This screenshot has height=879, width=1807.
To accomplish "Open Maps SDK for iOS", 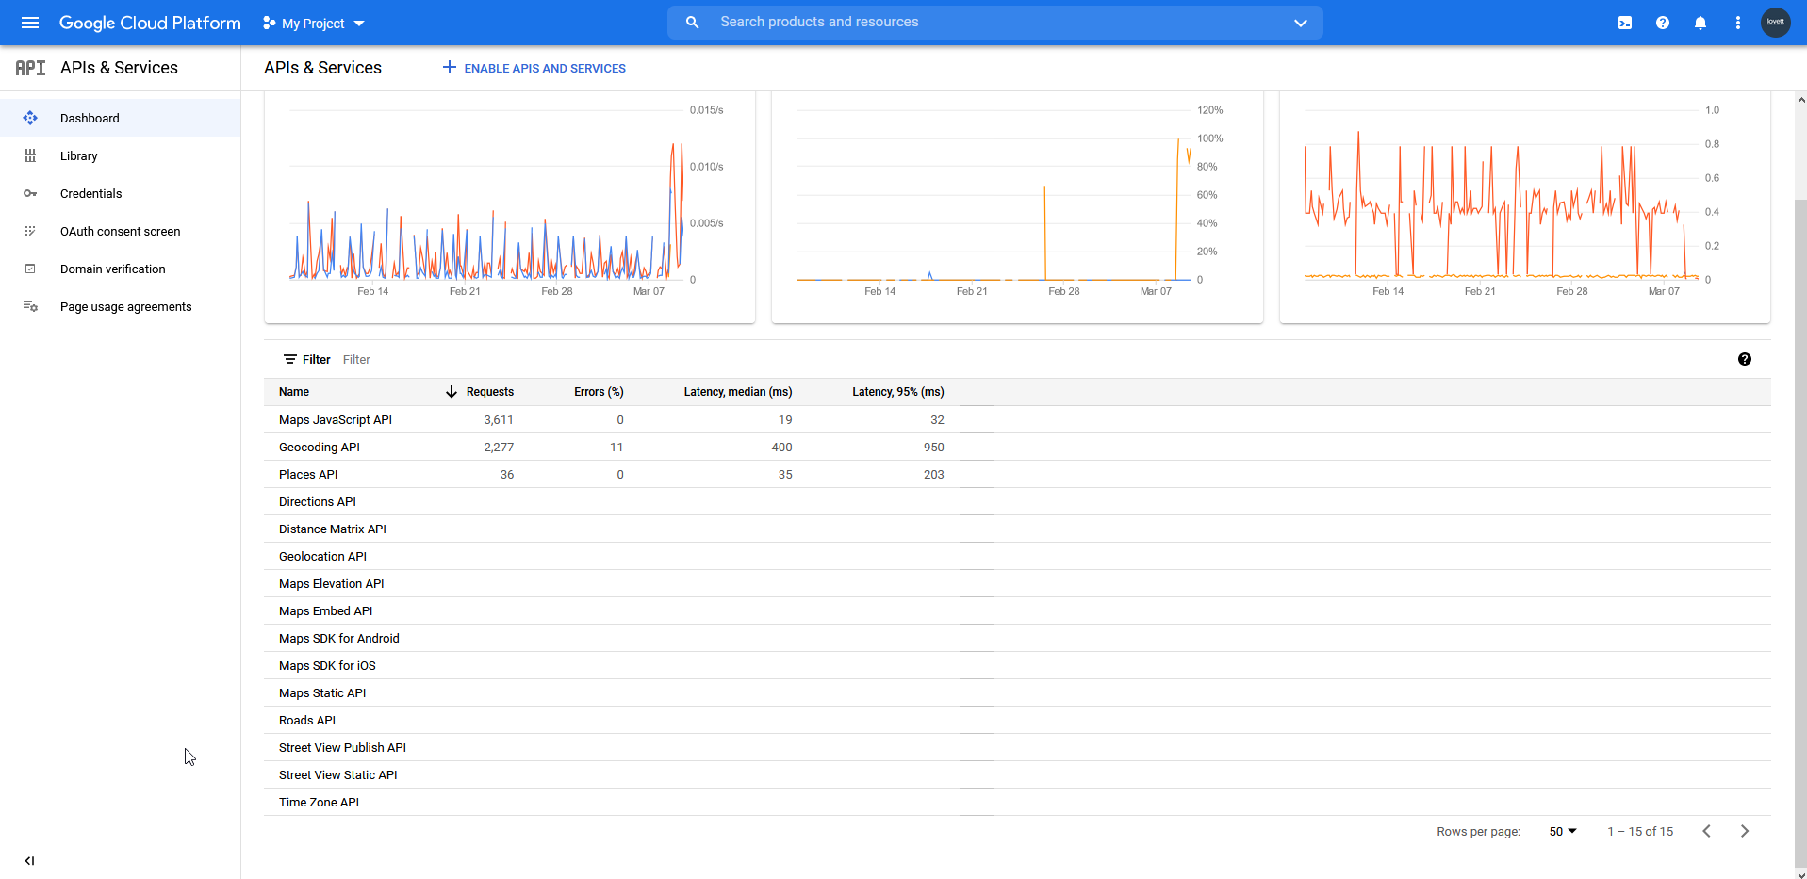I will coord(327,666).
